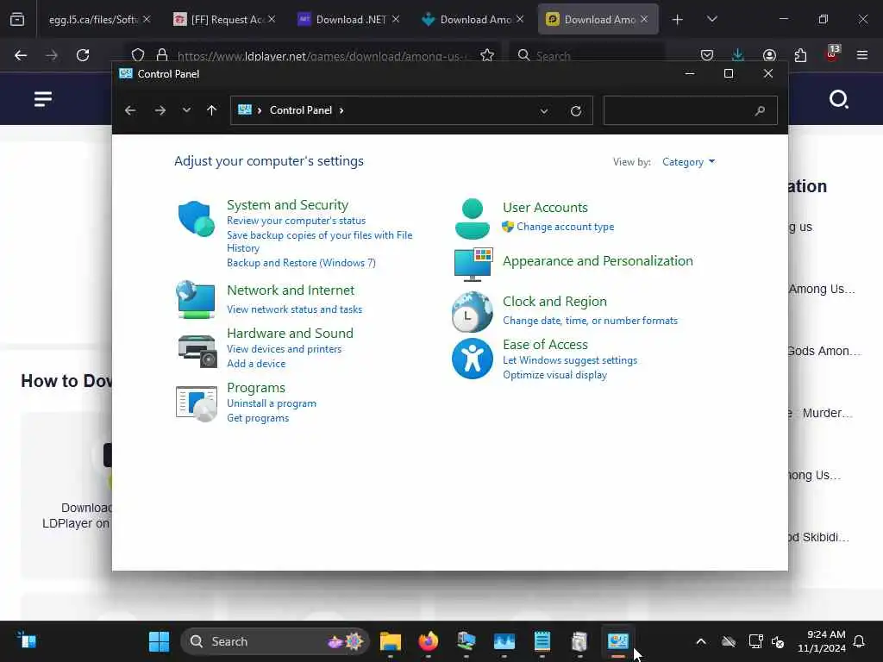Open Hardware and Sound printer icon

(197, 350)
